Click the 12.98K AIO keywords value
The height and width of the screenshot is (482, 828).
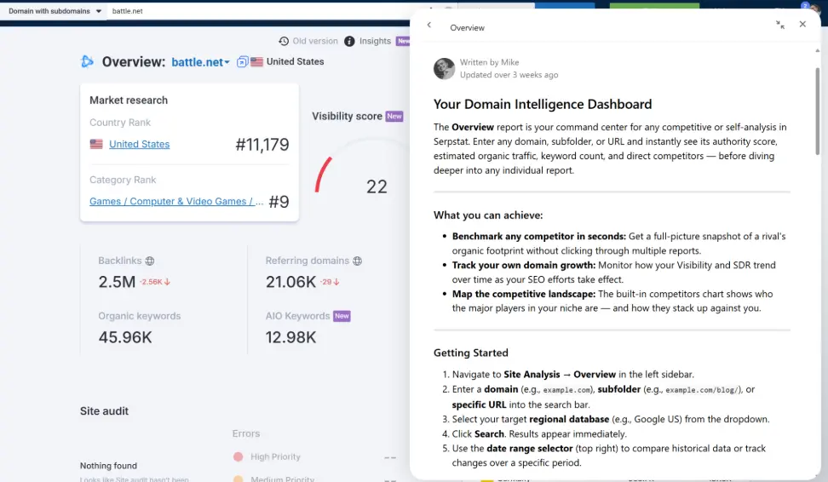[291, 337]
